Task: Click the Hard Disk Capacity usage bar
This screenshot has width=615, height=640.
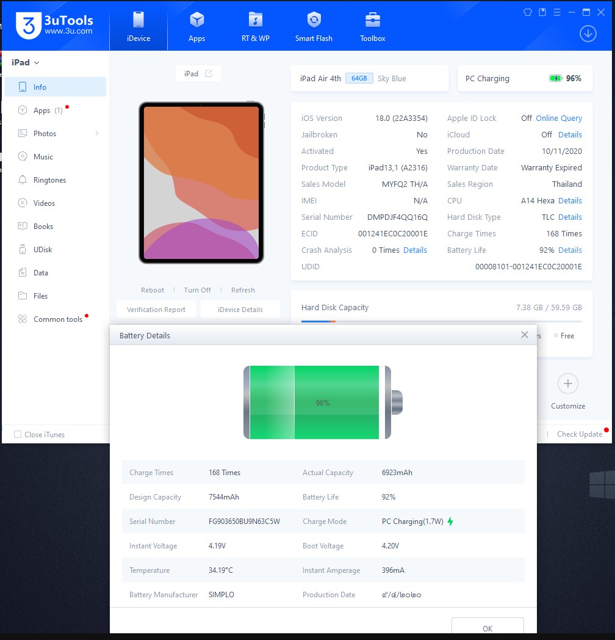Action: coord(441,322)
